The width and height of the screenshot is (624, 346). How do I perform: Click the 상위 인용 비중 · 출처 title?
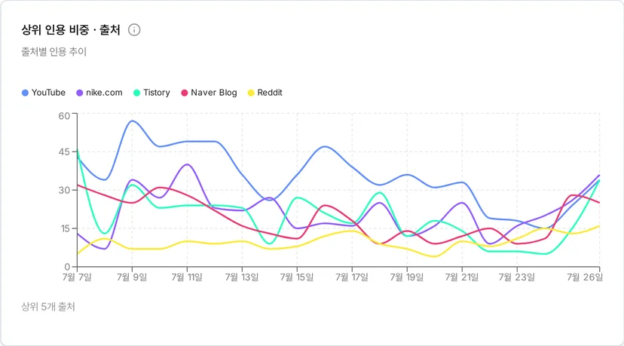pos(71,30)
